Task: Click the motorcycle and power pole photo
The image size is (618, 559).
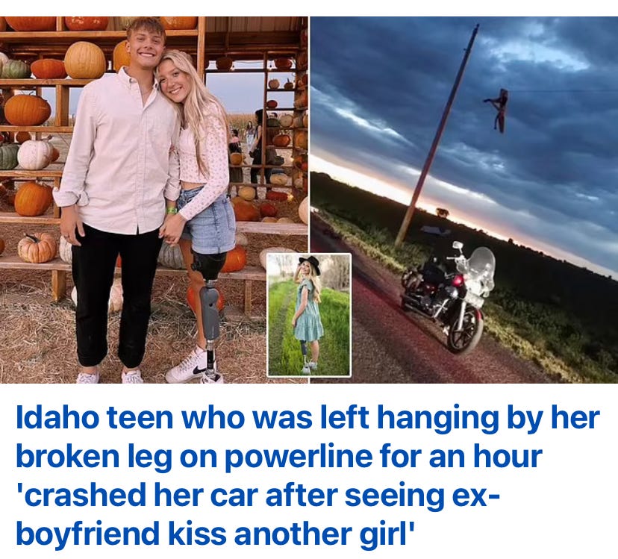Action: (464, 200)
